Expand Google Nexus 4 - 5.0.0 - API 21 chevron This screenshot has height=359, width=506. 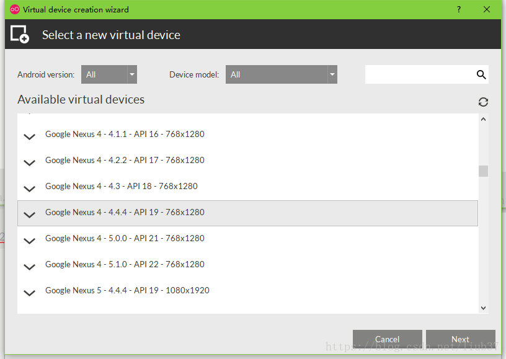tap(29, 241)
